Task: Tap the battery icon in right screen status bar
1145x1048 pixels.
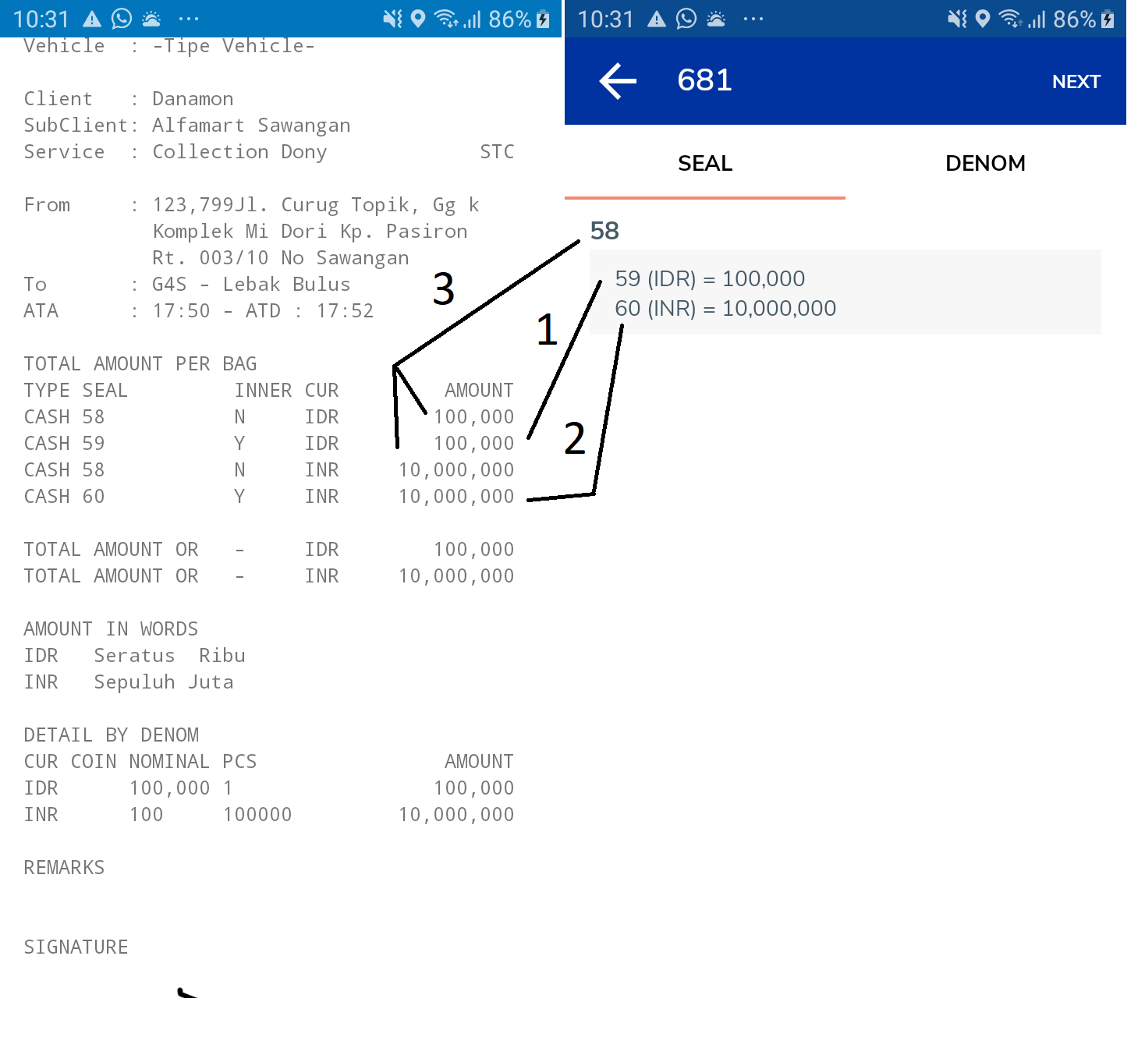Action: click(x=1108, y=19)
